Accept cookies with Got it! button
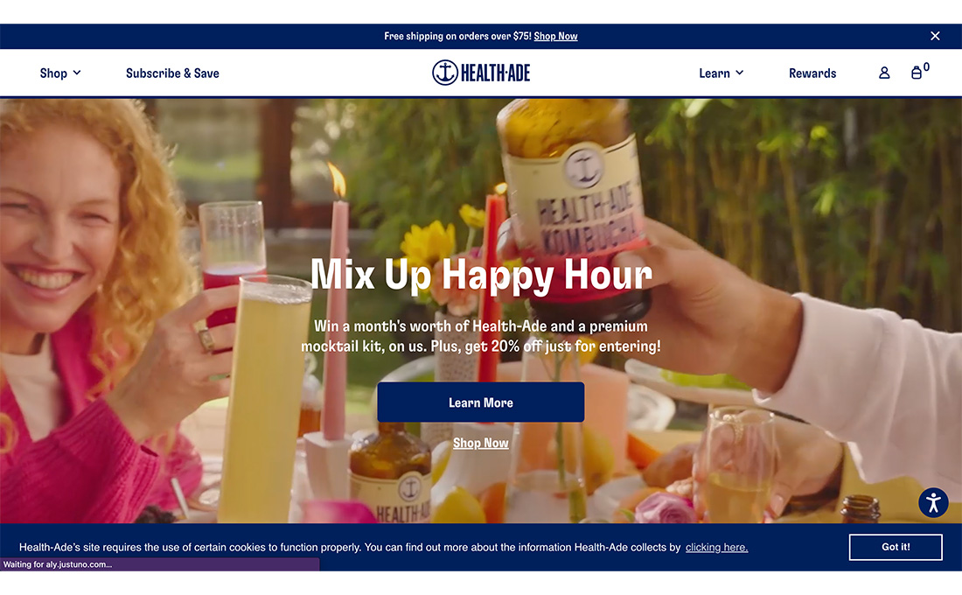 coord(896,547)
